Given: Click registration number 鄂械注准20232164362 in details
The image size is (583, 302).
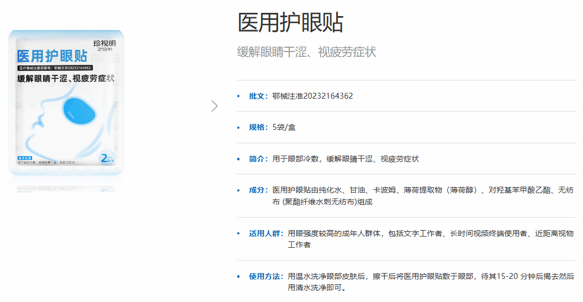Looking at the screenshot, I should (x=312, y=96).
